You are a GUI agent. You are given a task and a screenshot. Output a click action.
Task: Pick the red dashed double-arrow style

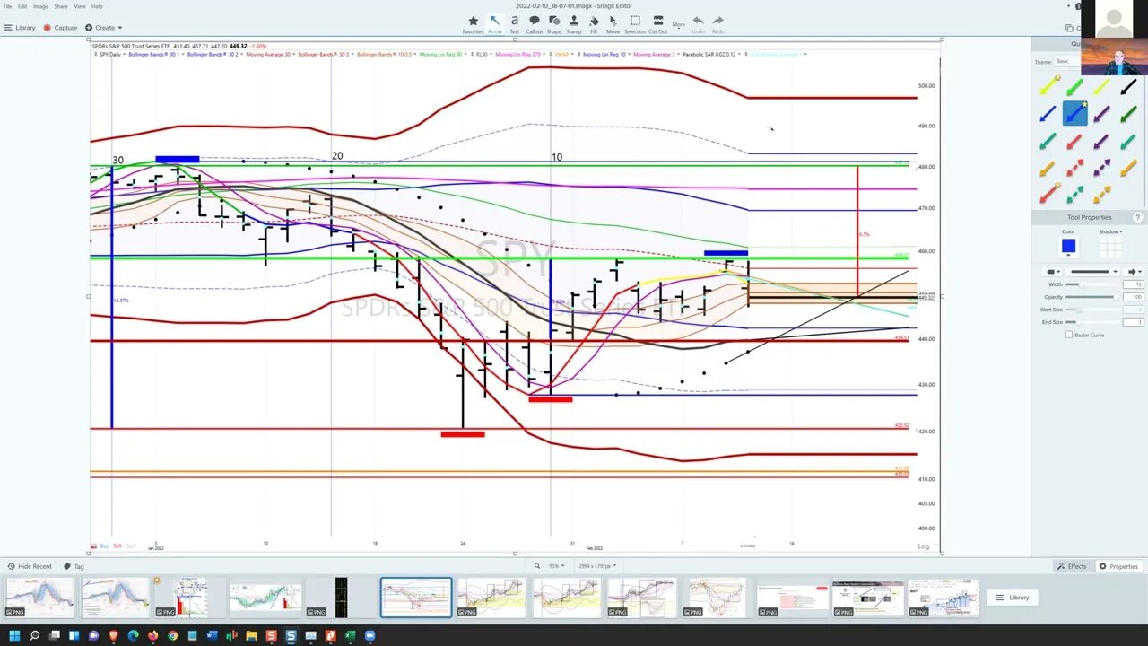[x=1074, y=168]
